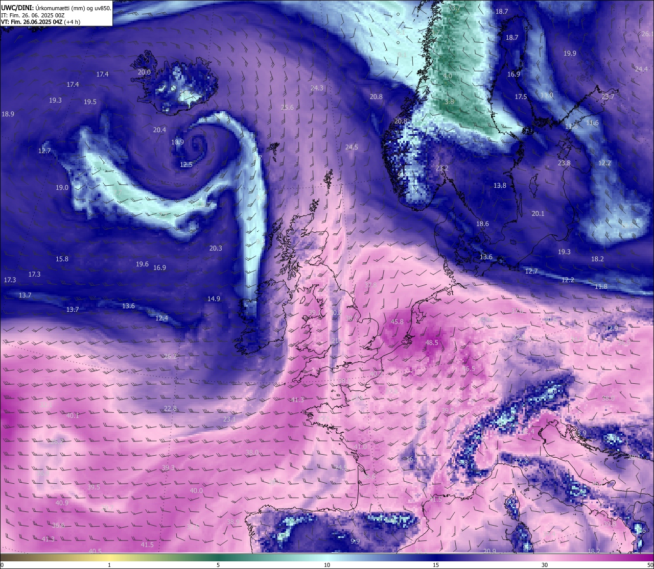Click the 18.6 value over the Kattegat

[x=482, y=224]
